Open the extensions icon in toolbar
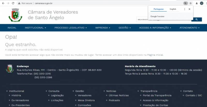Screen dimensions: 207x107 (x=197, y=3)
